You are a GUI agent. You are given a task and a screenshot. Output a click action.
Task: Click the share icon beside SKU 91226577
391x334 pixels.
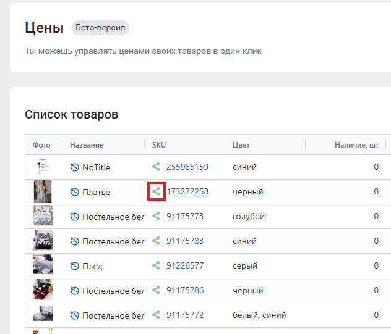coord(156,265)
